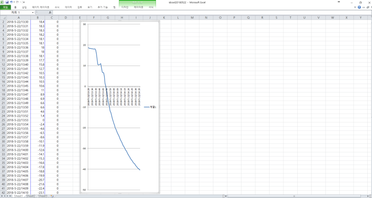The height and width of the screenshot is (198, 372).
Task: Open the chart tools 레이아웃 tab
Action: pos(139,7)
